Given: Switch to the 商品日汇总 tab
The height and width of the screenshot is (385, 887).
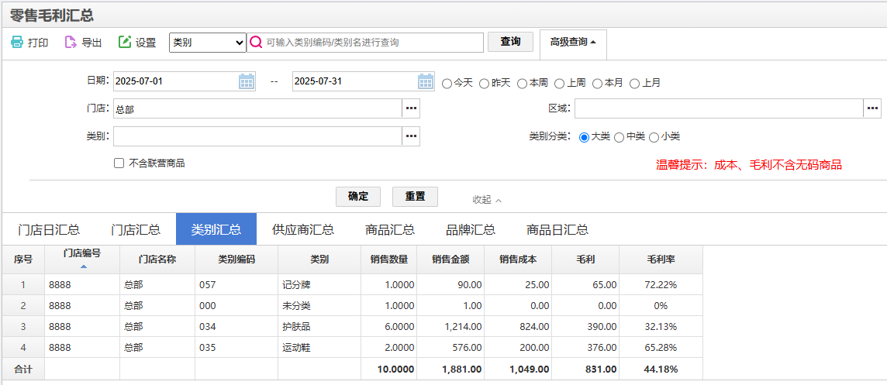Looking at the screenshot, I should 557,229.
